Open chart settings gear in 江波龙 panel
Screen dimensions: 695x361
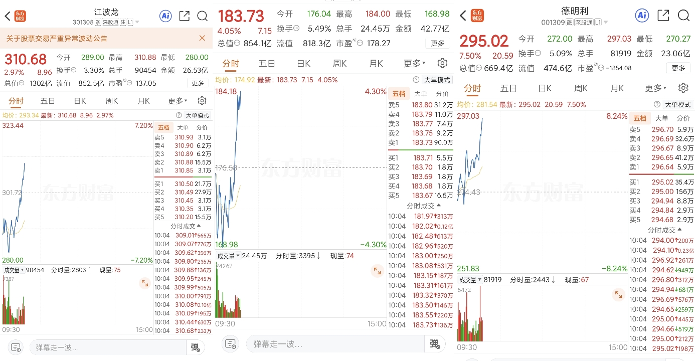[x=202, y=101]
